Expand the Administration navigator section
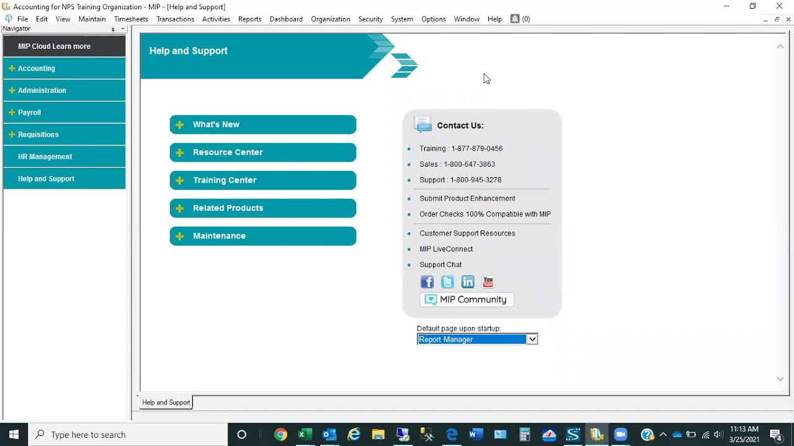The width and height of the screenshot is (794, 446). pyautogui.click(x=12, y=90)
